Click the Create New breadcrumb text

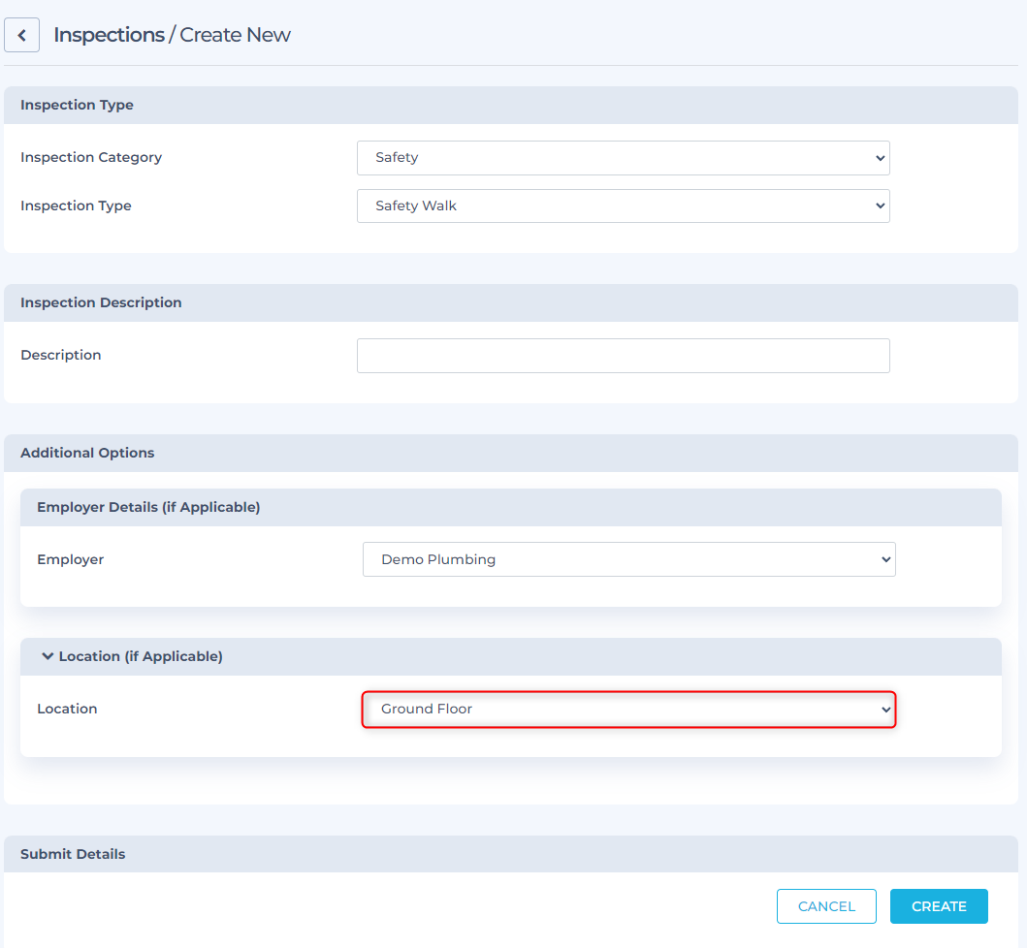point(236,35)
